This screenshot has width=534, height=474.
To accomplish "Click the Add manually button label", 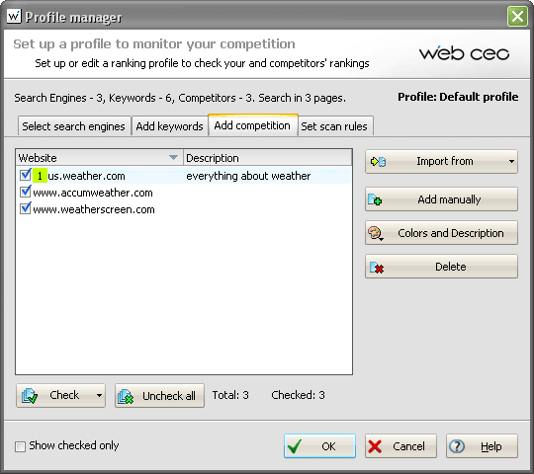I will (449, 199).
